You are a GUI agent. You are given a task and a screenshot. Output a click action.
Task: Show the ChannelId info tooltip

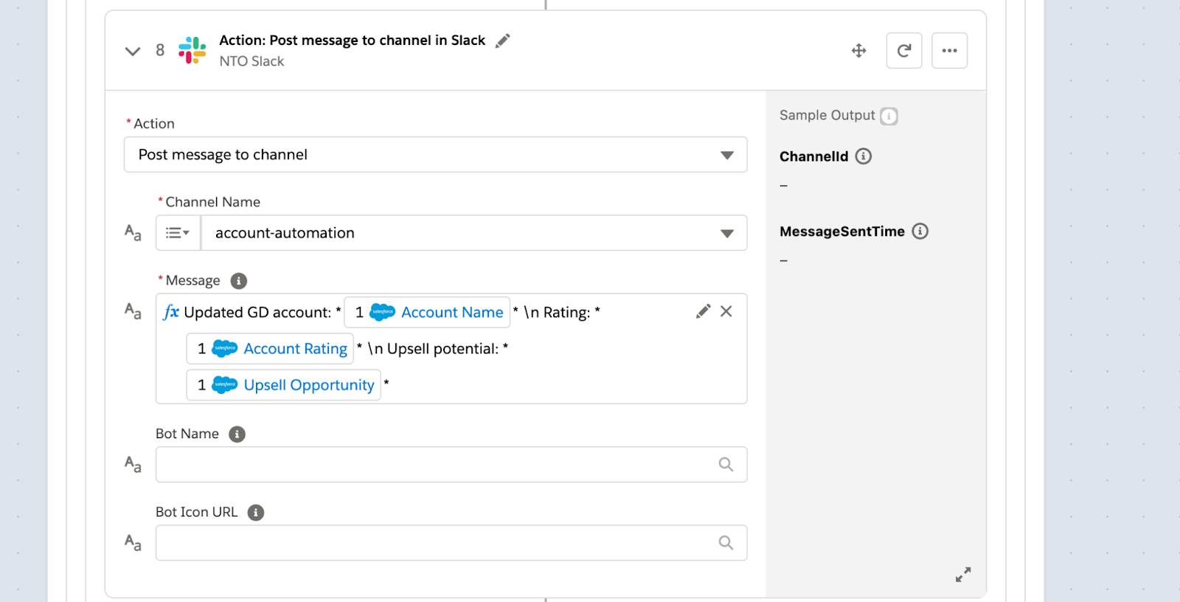[863, 156]
